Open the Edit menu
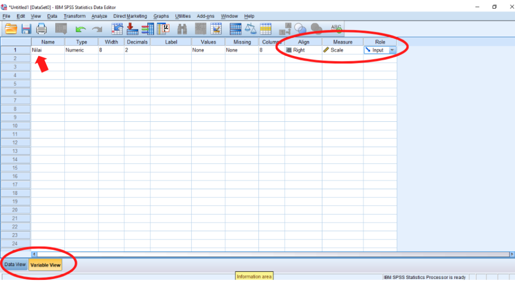 [21, 16]
